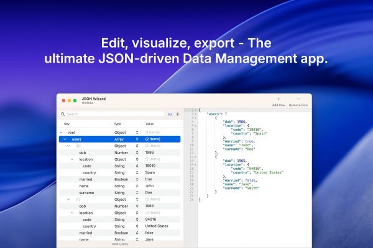Click "Smith" string in the JSON editor
Screen dimensions: 373x248
tap(252, 188)
